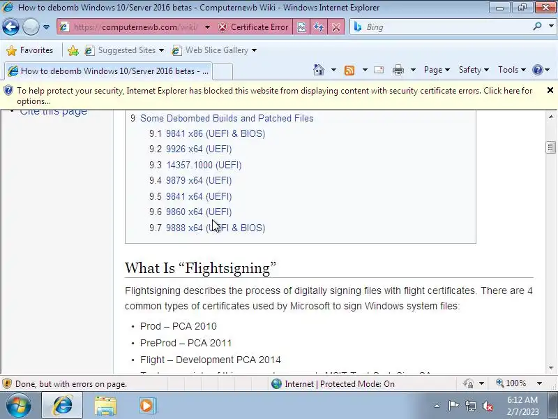Close the yellow information bar

point(550,91)
